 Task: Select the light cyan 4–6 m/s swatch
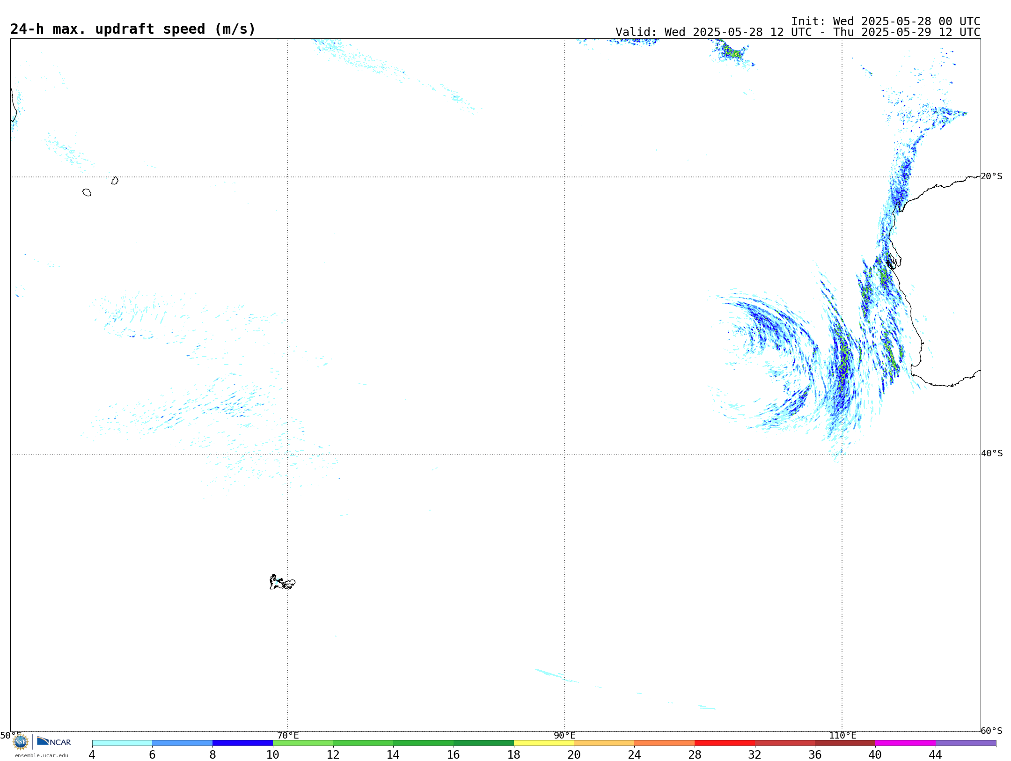point(122,743)
